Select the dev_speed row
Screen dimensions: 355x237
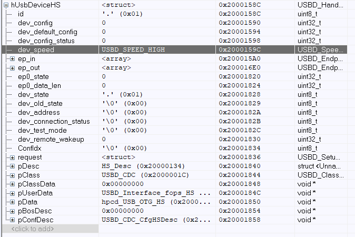pyautogui.click(x=174, y=50)
